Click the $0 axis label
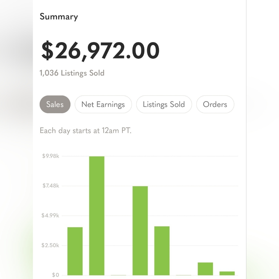 pos(56,275)
